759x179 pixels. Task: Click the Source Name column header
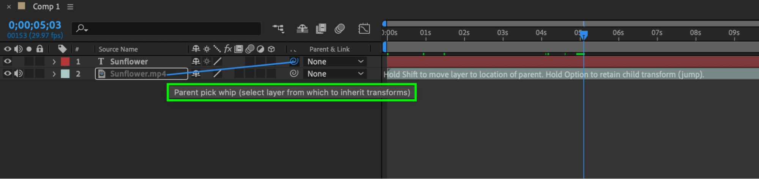point(118,49)
